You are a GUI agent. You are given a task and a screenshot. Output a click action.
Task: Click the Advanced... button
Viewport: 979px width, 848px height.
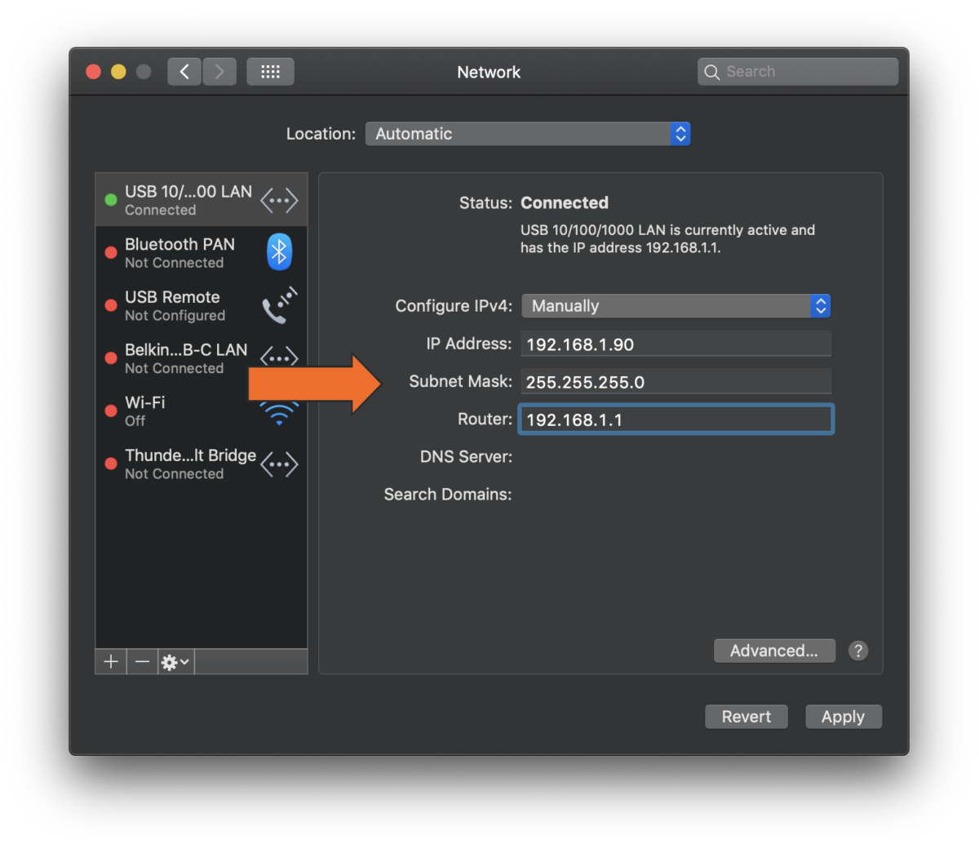[x=773, y=650]
